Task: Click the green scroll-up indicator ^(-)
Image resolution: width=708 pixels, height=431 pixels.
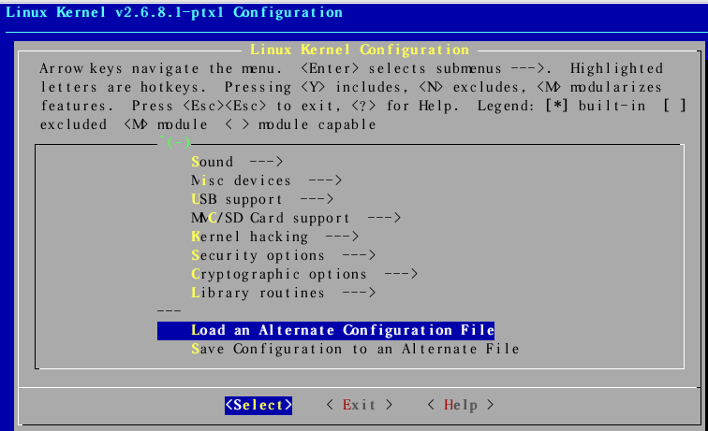Action: pyautogui.click(x=174, y=142)
